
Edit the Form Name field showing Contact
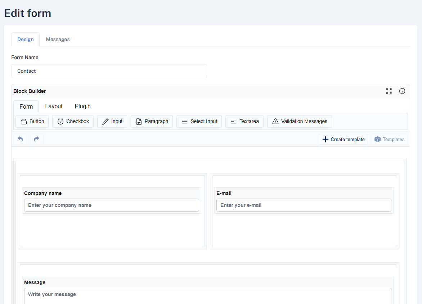(x=109, y=71)
